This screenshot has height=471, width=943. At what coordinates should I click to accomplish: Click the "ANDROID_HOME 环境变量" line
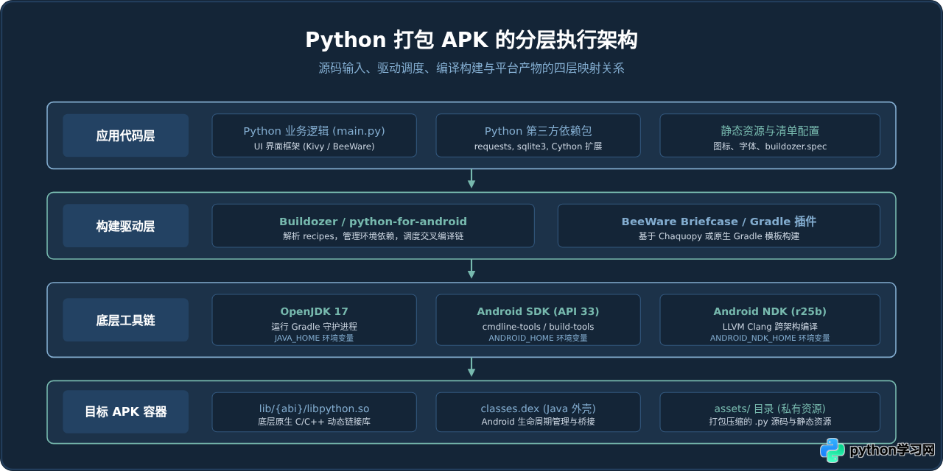pos(538,339)
